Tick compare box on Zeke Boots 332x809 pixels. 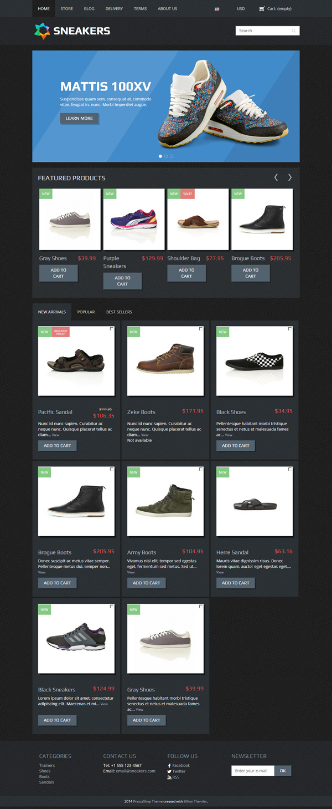point(200,329)
